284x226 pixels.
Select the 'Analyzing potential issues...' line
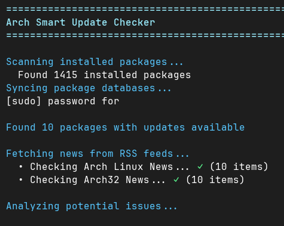(x=91, y=206)
